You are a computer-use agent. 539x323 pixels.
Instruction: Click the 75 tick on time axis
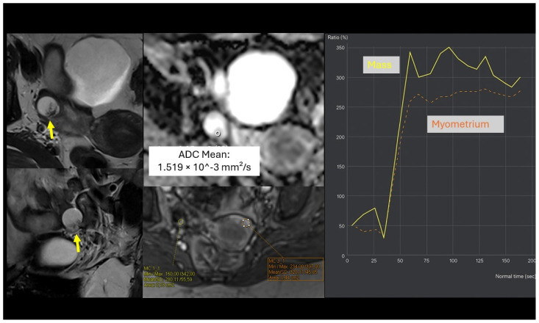pyautogui.click(x=426, y=261)
